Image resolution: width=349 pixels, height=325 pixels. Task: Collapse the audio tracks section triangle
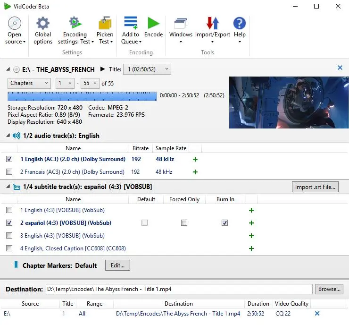coord(8,135)
